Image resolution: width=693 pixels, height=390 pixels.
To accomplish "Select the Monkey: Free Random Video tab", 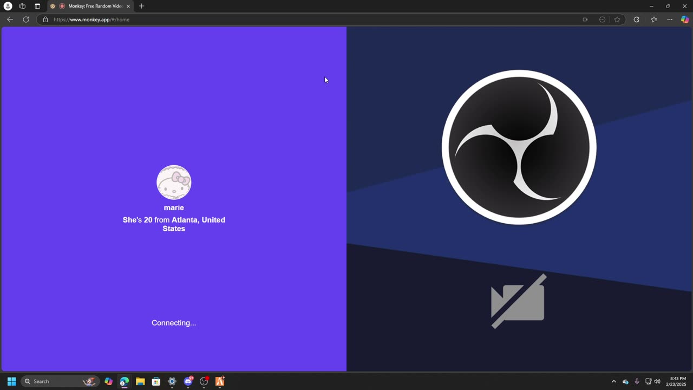I will pyautogui.click(x=90, y=6).
